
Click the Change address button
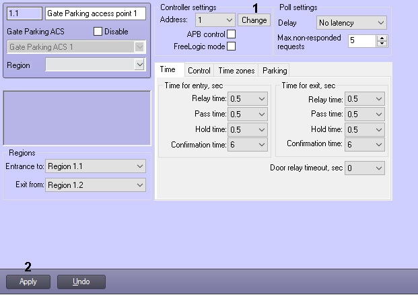click(254, 20)
